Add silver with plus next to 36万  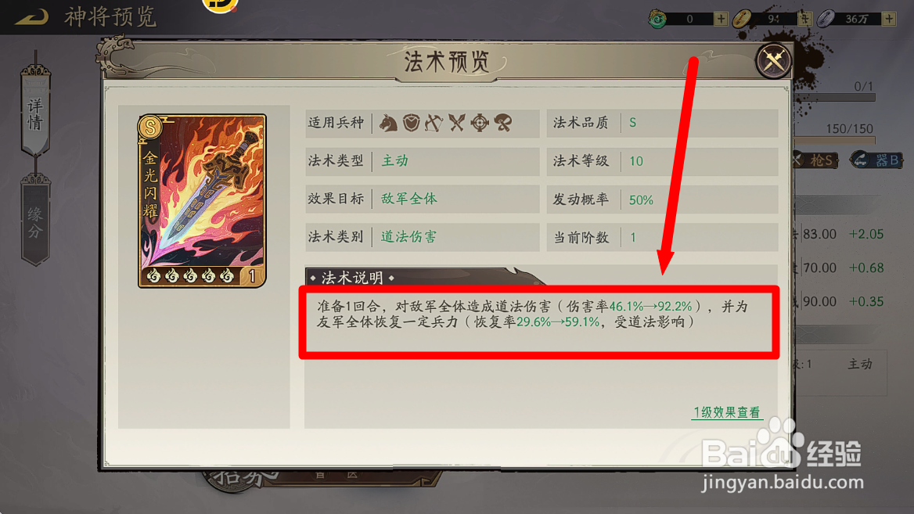point(889,19)
